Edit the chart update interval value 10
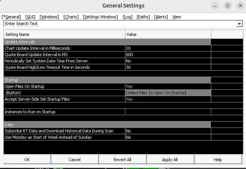246x169 pixels. click(x=168, y=48)
